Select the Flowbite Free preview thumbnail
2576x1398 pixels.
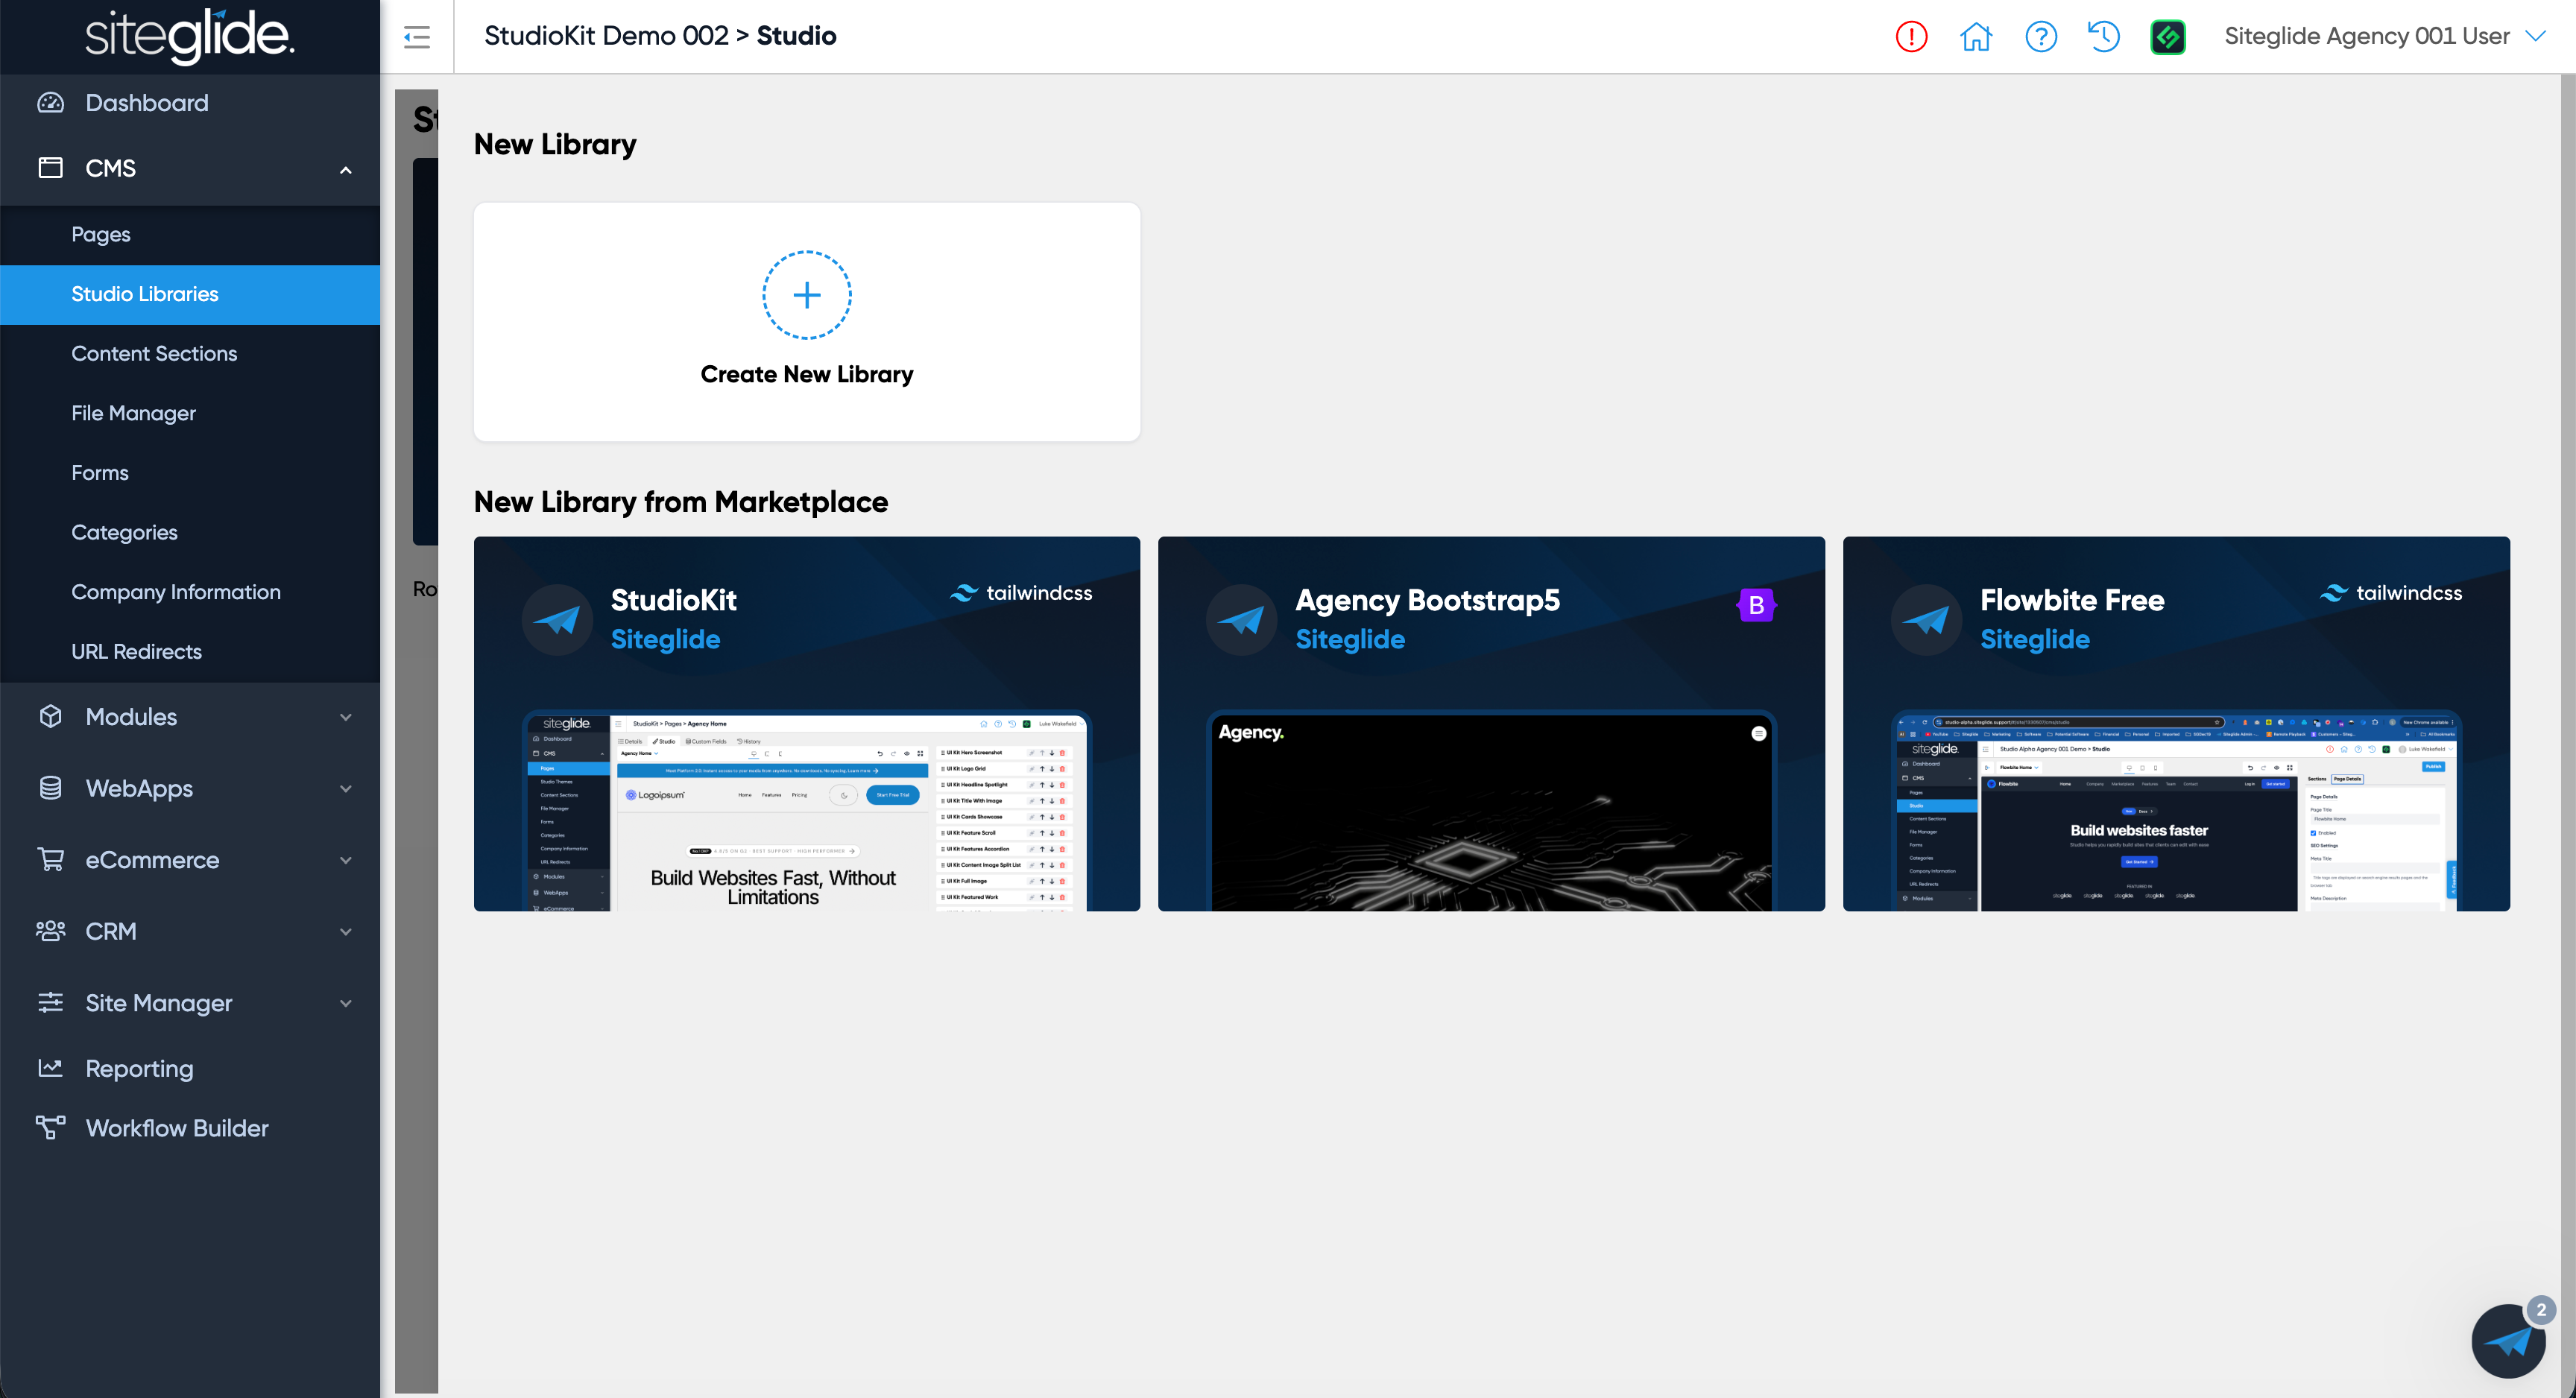[x=2176, y=811]
